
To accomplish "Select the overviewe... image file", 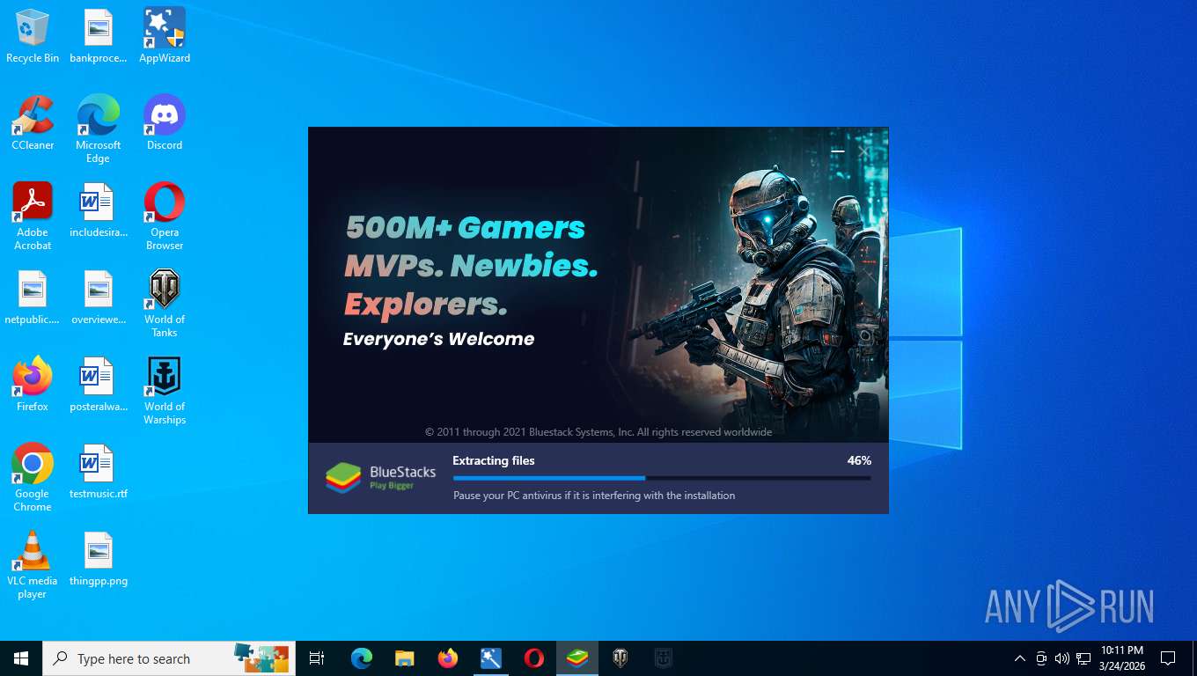I will pos(99,298).
